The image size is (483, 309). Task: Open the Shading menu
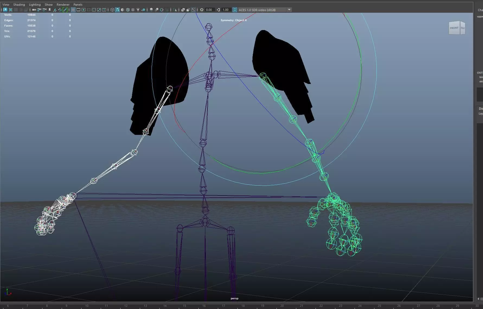click(x=19, y=5)
